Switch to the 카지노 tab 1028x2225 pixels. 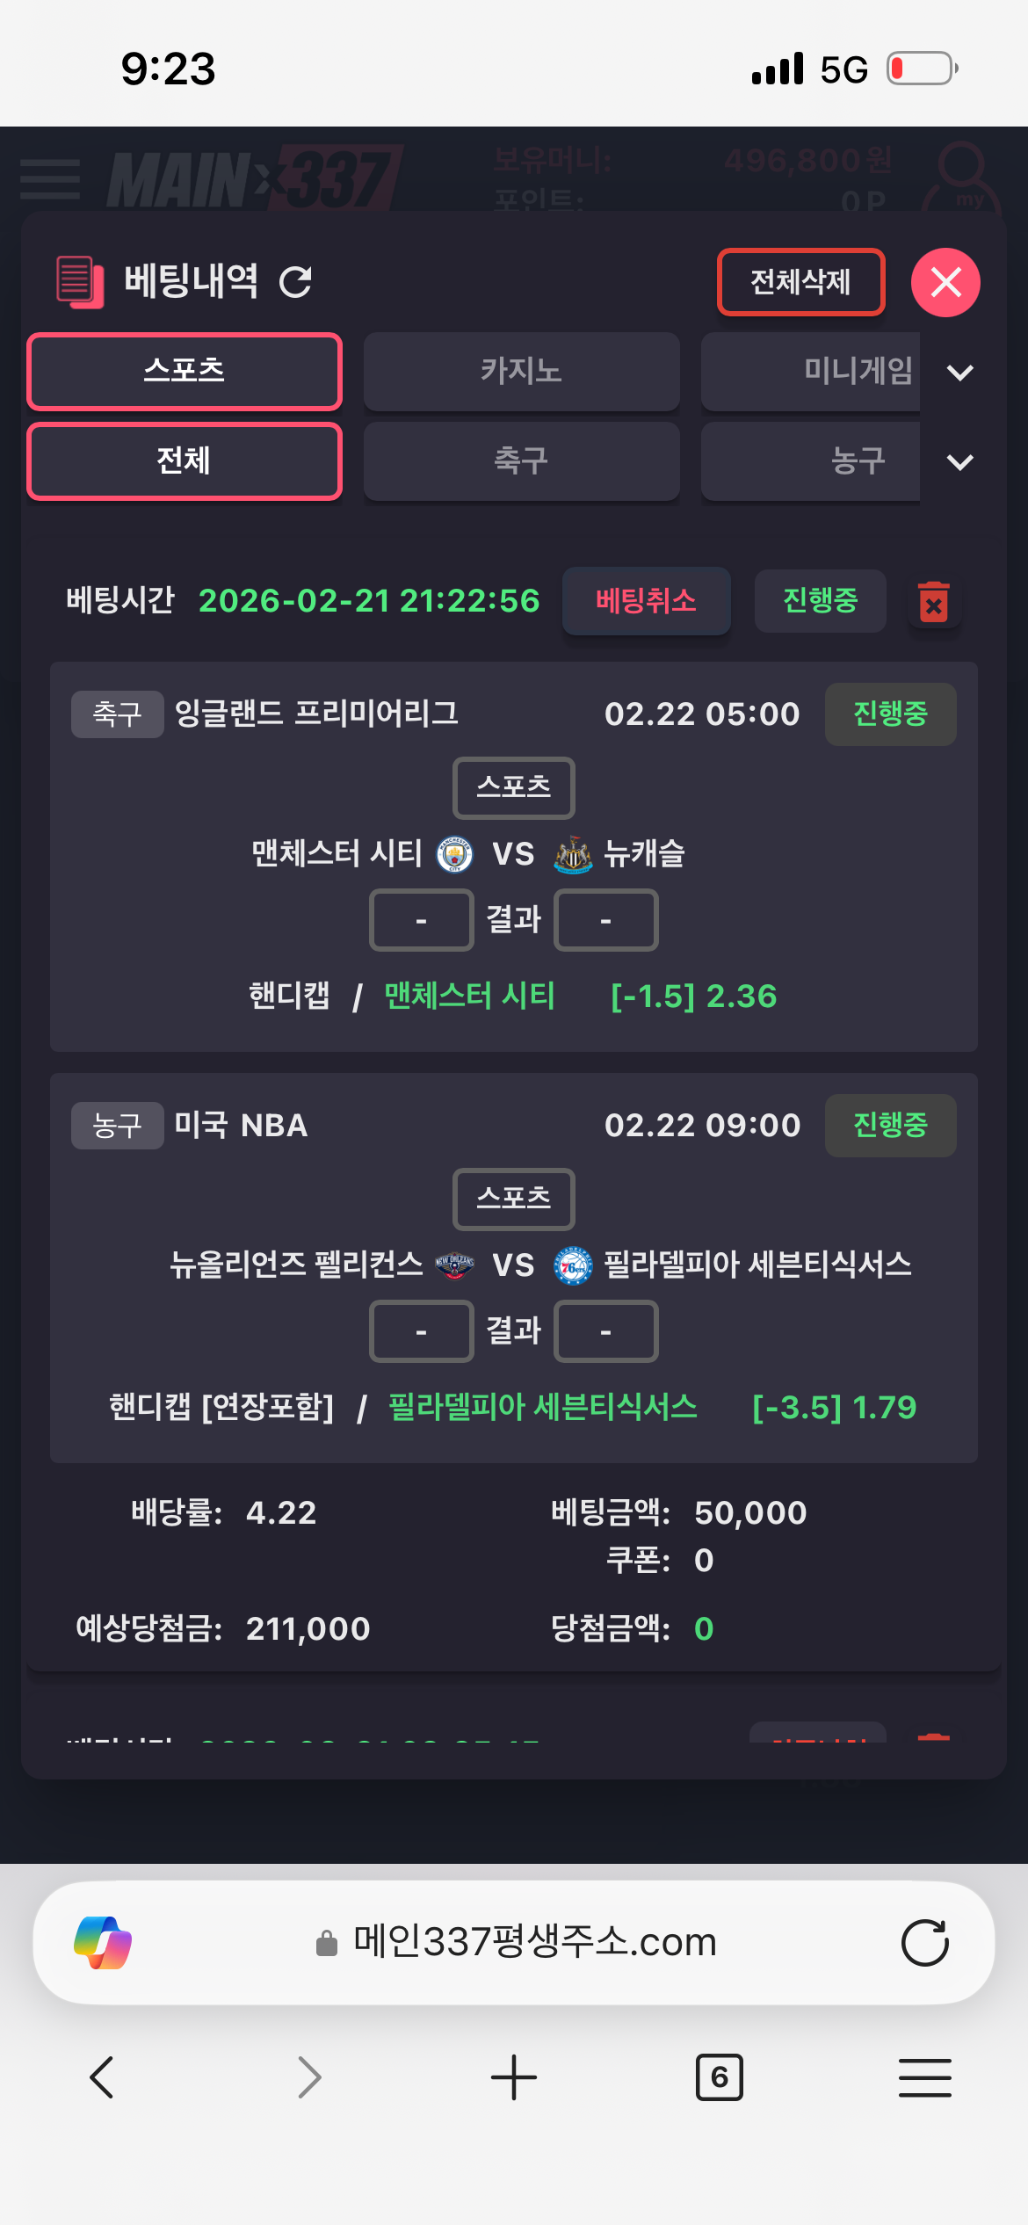(521, 371)
